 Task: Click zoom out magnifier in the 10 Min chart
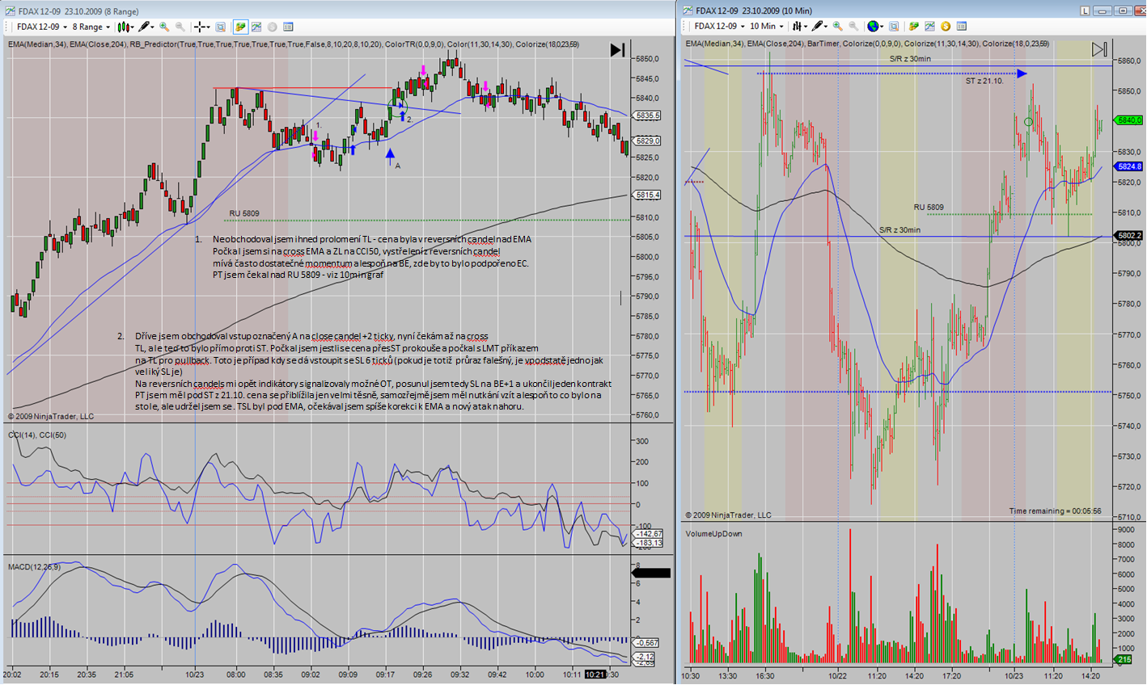click(x=853, y=26)
